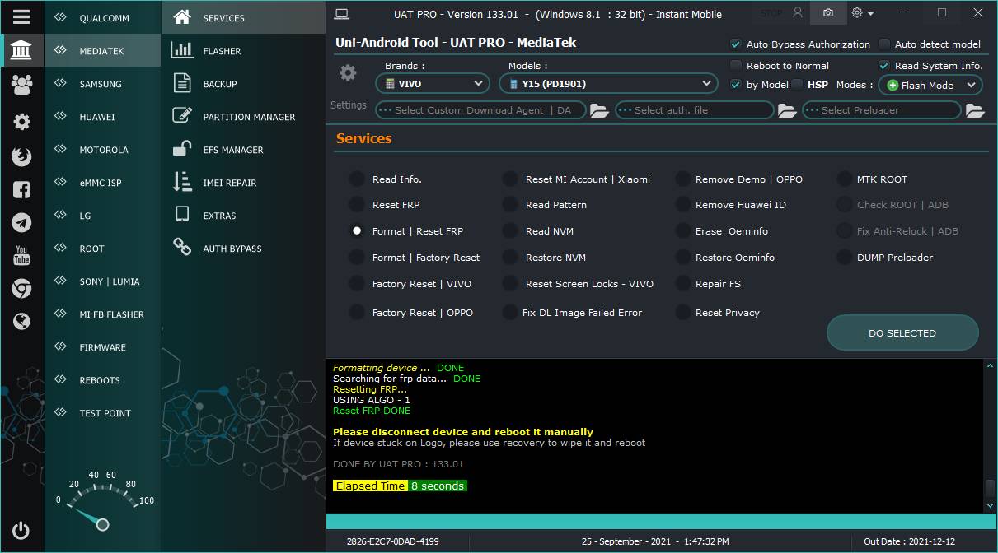Viewport: 998px width, 553px height.
Task: Select the Test Point module
Action: click(x=102, y=413)
